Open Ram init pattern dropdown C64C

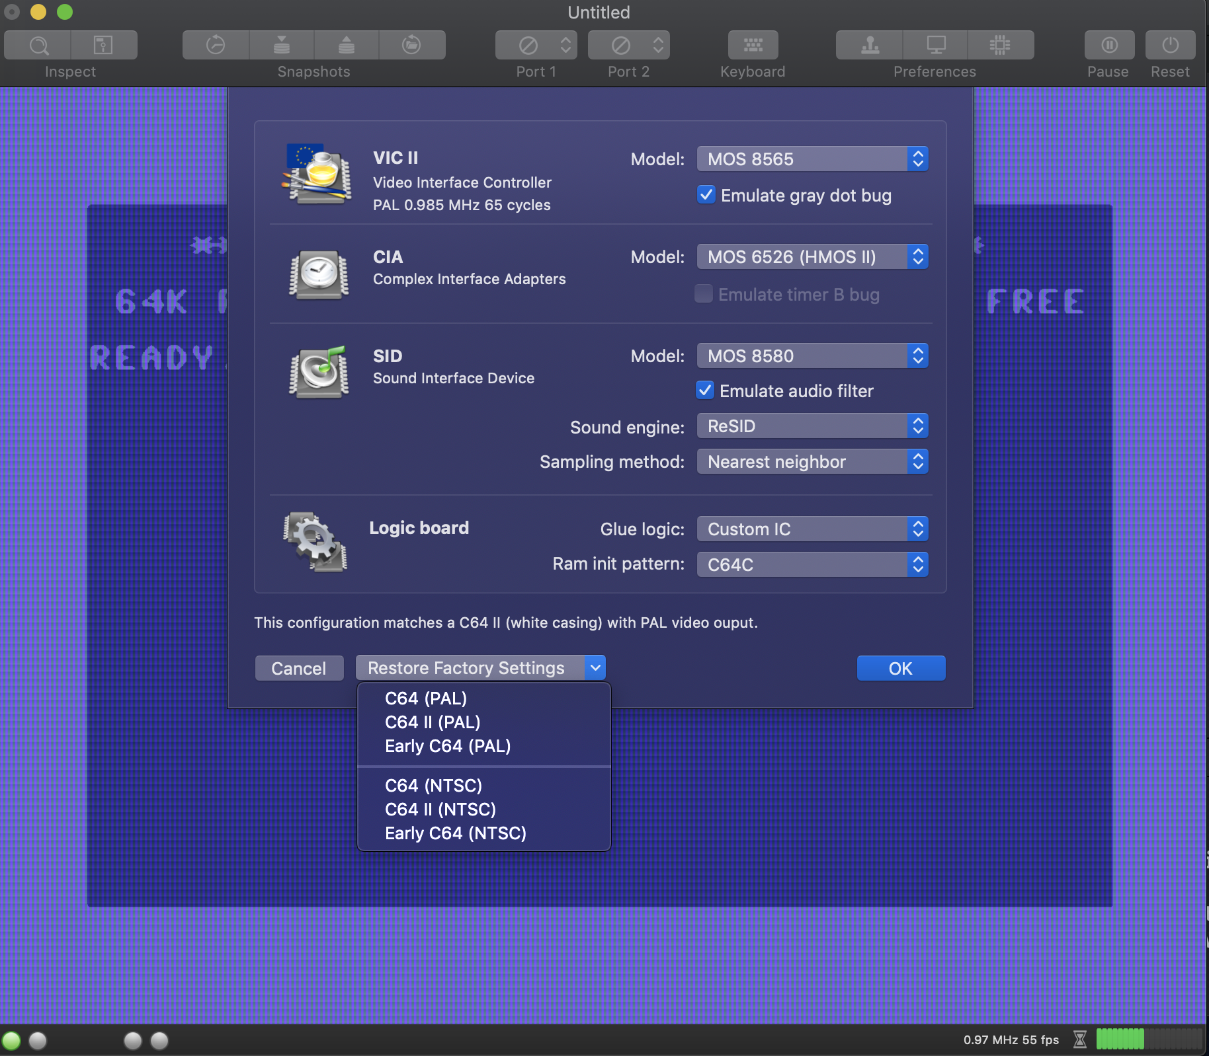pyautogui.click(x=812, y=564)
